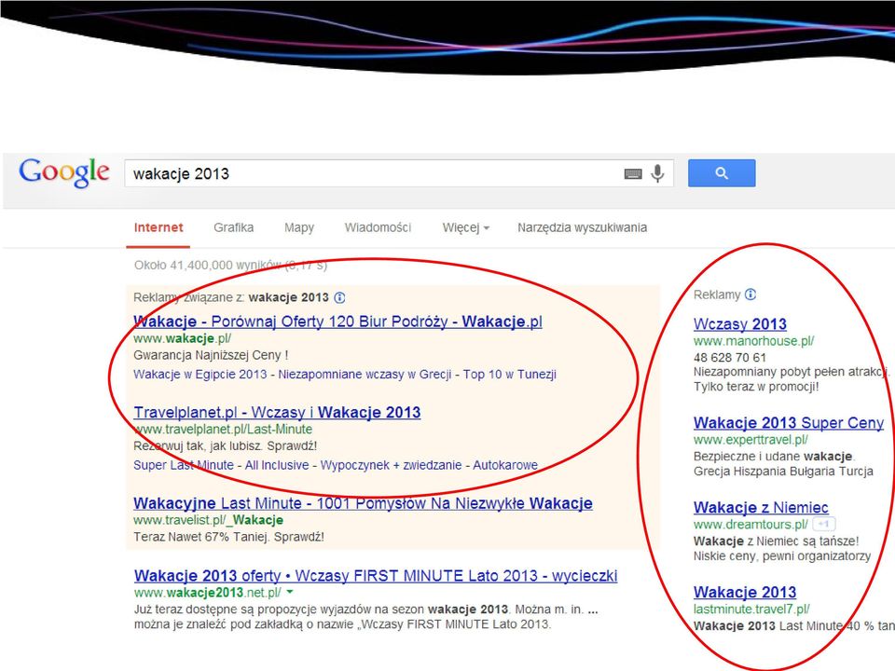Click 'Około 41,400,000 wyników' result count
Viewport: 895px width, 671px height.
[208, 266]
